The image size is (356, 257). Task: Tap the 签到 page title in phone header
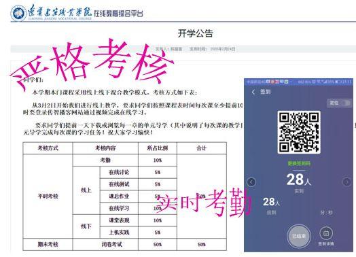pos(265,92)
